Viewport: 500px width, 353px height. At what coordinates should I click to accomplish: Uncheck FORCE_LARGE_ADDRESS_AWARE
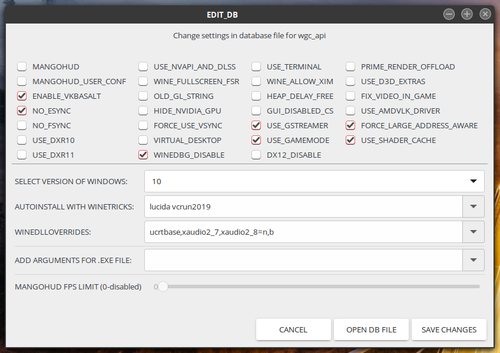(350, 126)
